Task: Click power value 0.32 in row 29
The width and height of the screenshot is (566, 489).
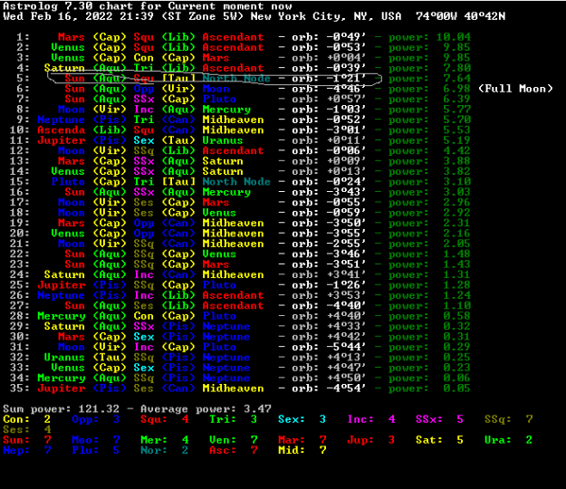Action: (x=456, y=327)
